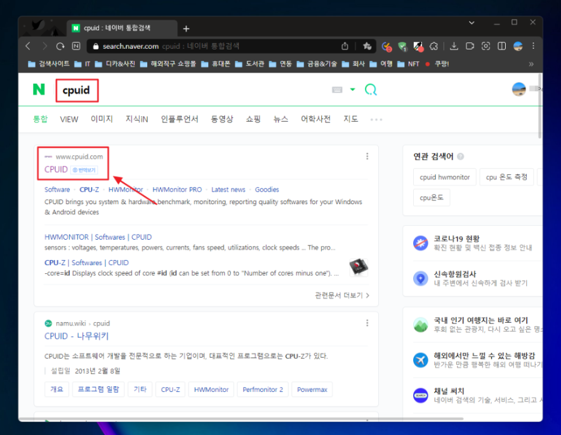Click the 번역보기 translate button

pyautogui.click(x=84, y=170)
